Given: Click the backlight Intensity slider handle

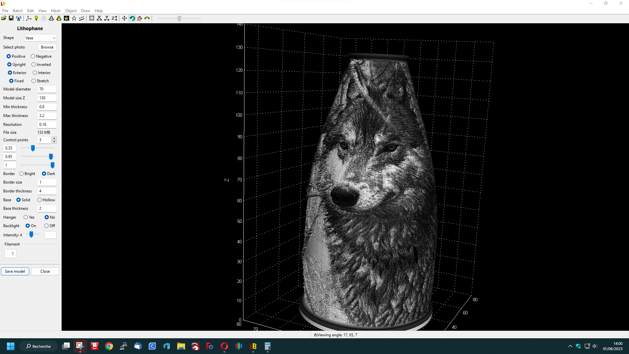Looking at the screenshot, I should coord(31,235).
